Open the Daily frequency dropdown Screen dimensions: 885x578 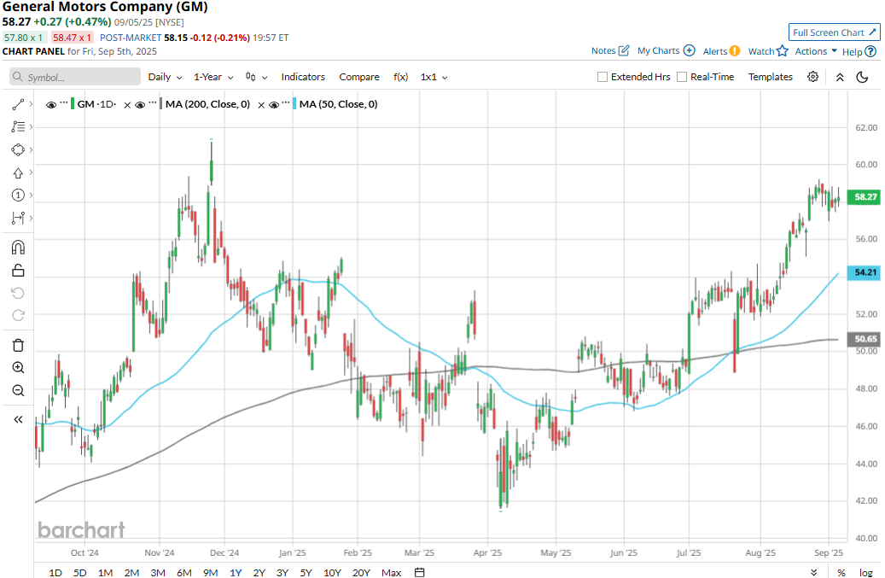point(165,77)
